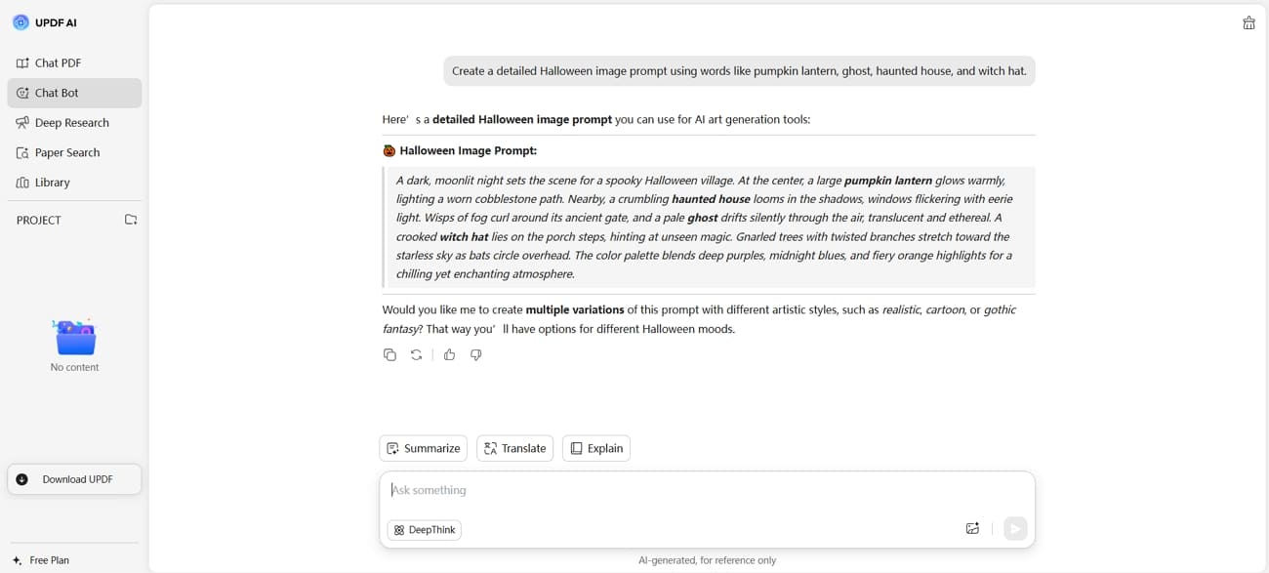
Task: Click the Summarize button
Action: point(423,448)
